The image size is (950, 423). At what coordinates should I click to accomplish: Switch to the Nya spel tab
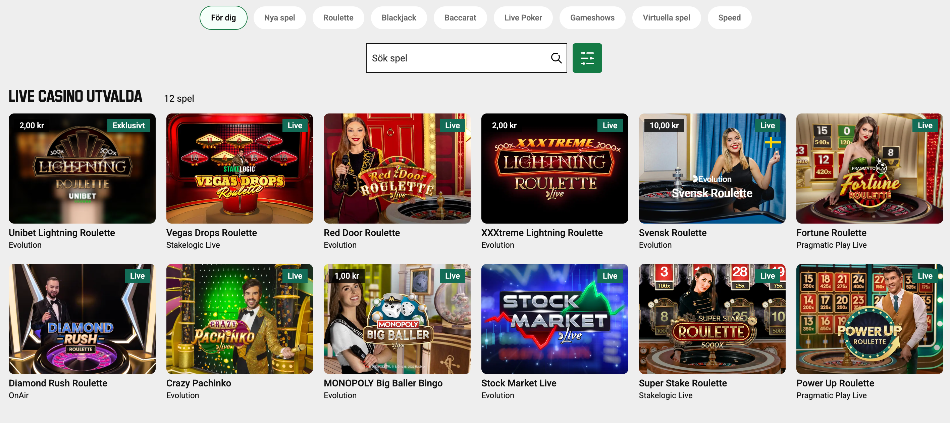point(279,18)
